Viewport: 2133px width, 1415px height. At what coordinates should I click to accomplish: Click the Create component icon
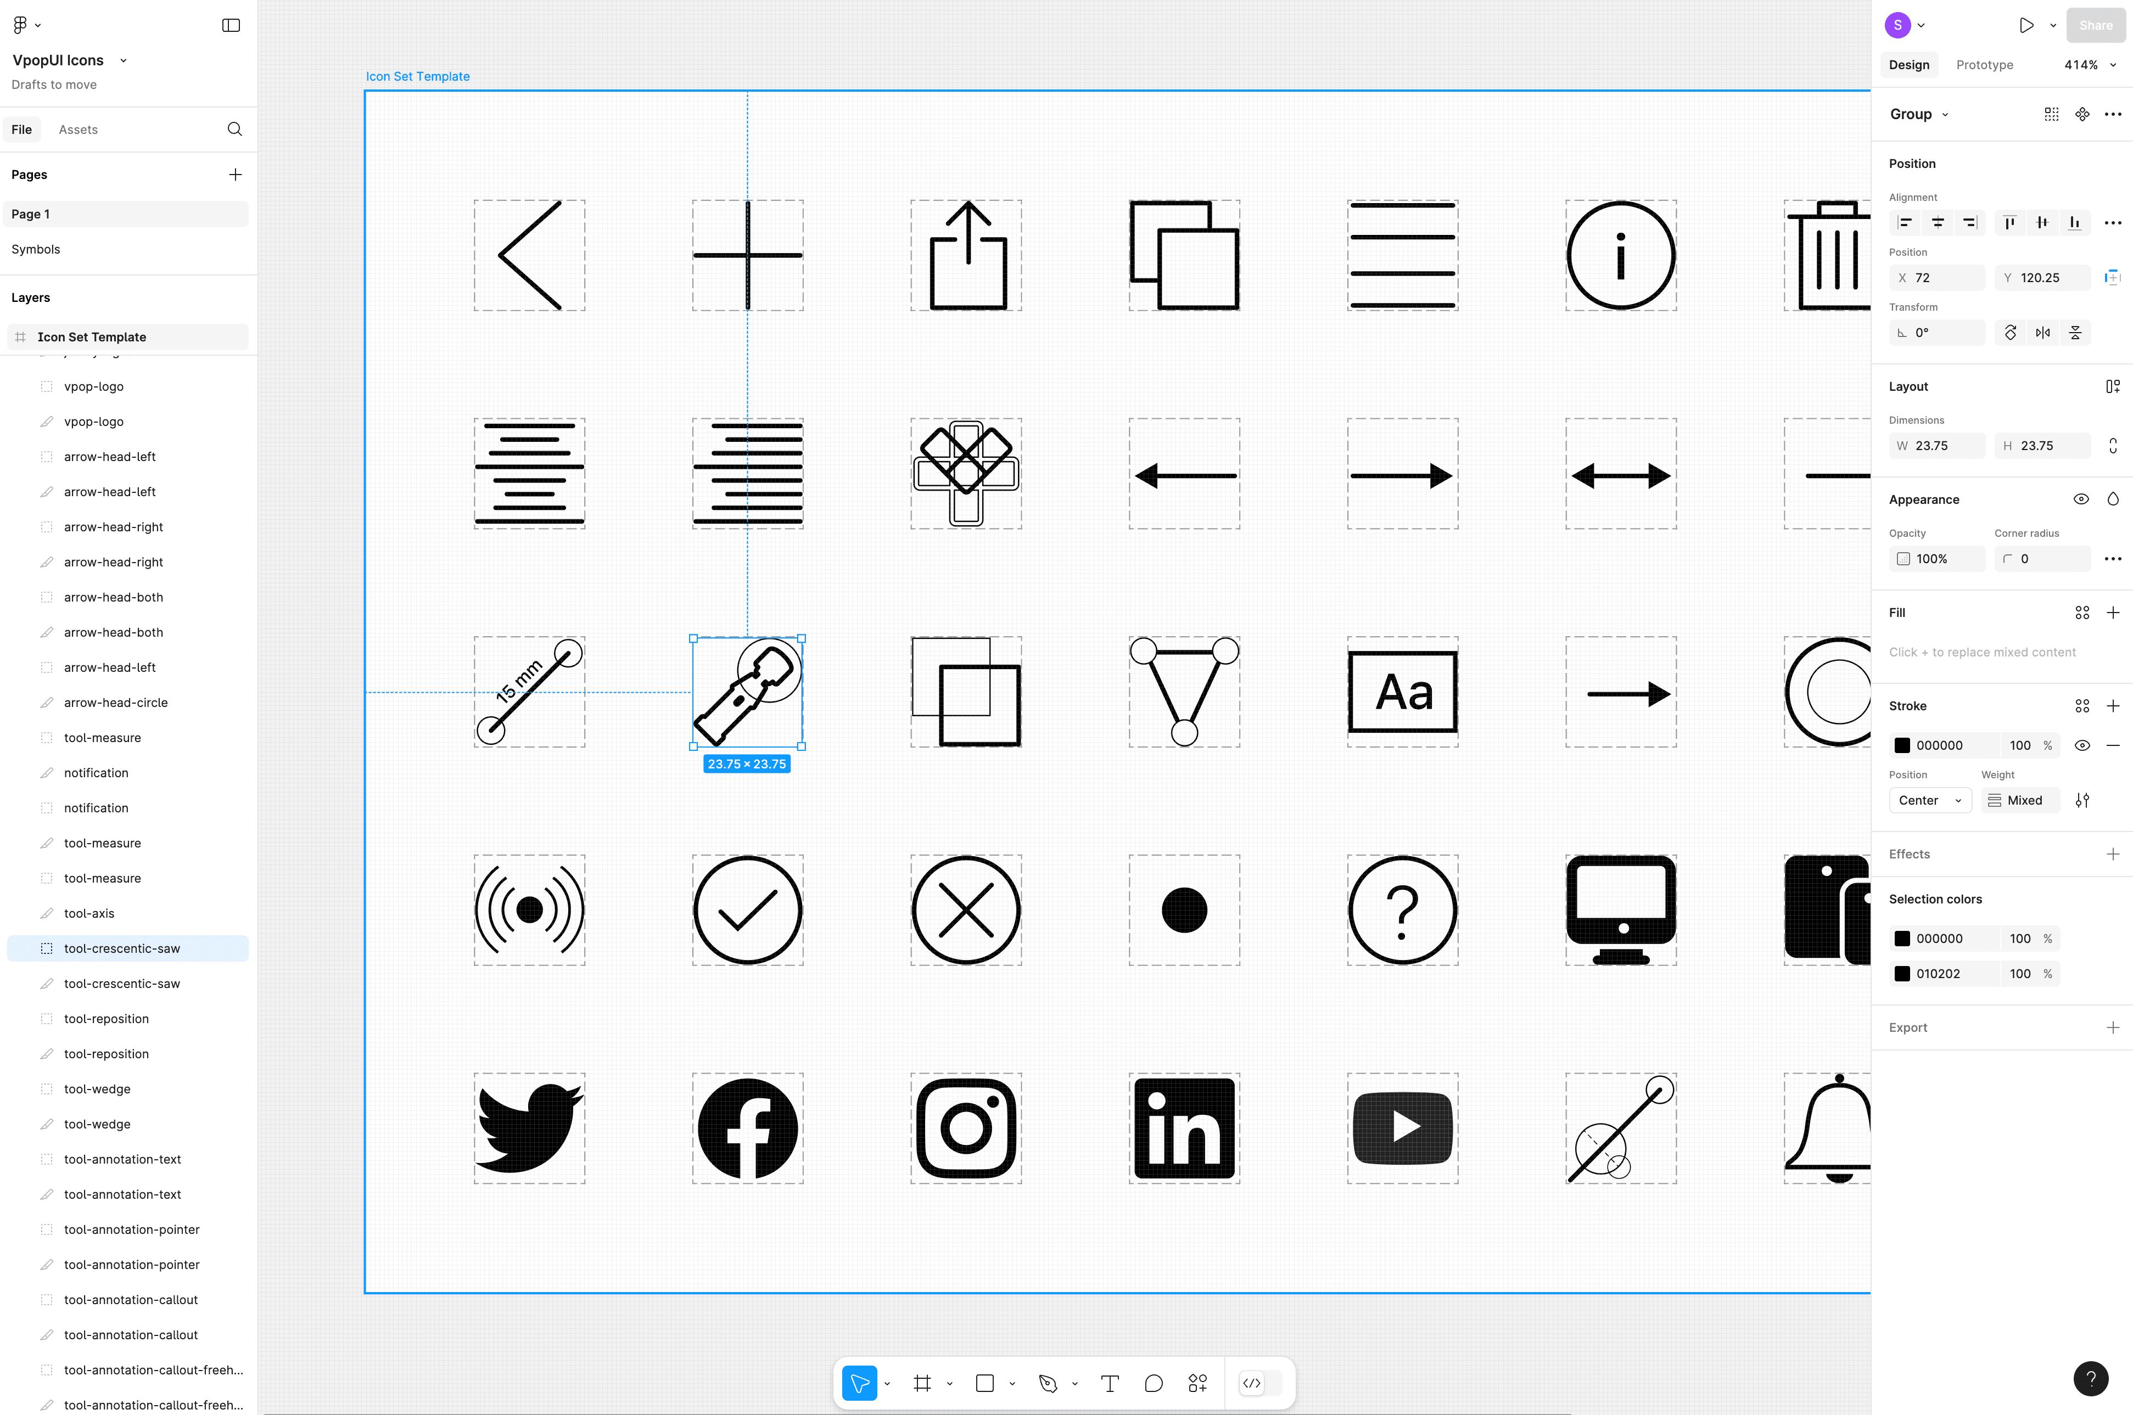click(x=2081, y=115)
